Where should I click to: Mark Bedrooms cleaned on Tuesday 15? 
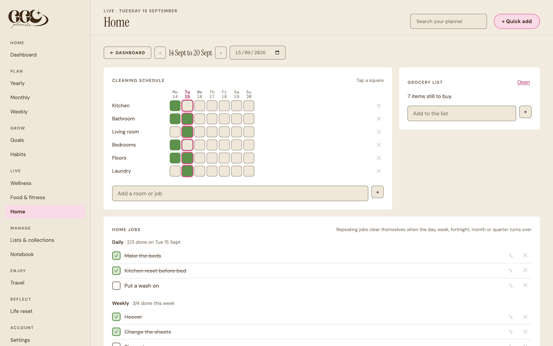[x=187, y=145]
